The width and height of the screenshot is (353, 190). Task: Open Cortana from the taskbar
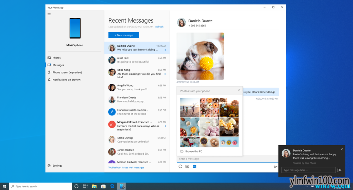pos(76,186)
